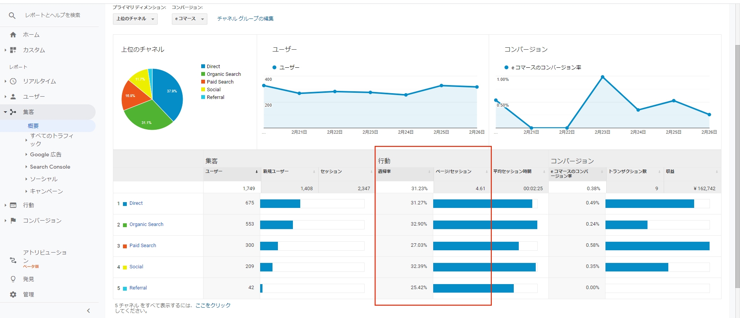Click the Customization grid icon
This screenshot has height=318, width=740.
click(x=13, y=50)
